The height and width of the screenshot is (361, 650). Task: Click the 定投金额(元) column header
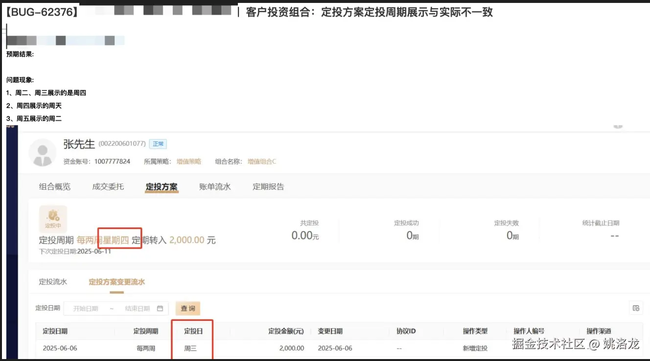click(x=286, y=331)
